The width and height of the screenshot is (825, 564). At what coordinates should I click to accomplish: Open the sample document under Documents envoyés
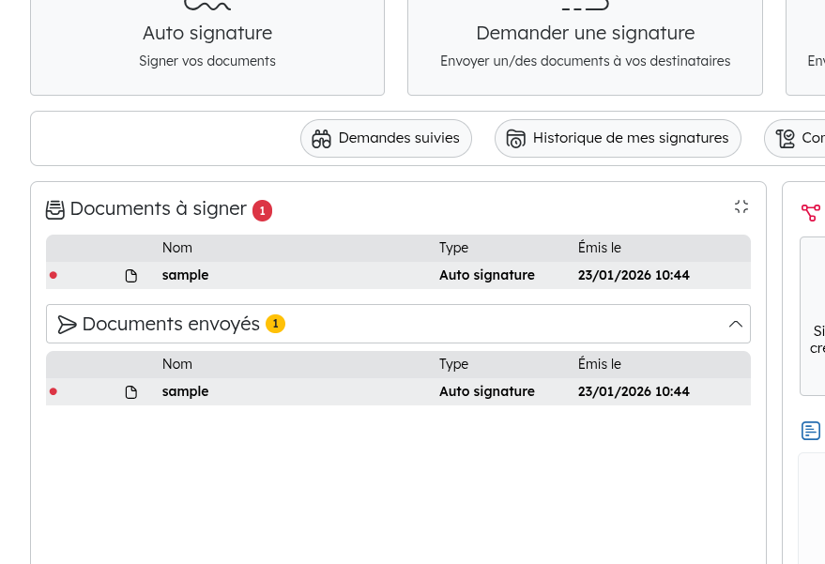click(x=185, y=391)
